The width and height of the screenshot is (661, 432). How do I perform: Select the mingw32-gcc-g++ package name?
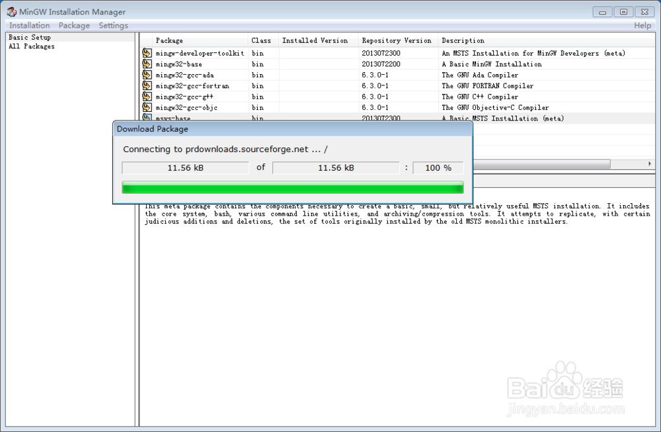click(x=184, y=97)
